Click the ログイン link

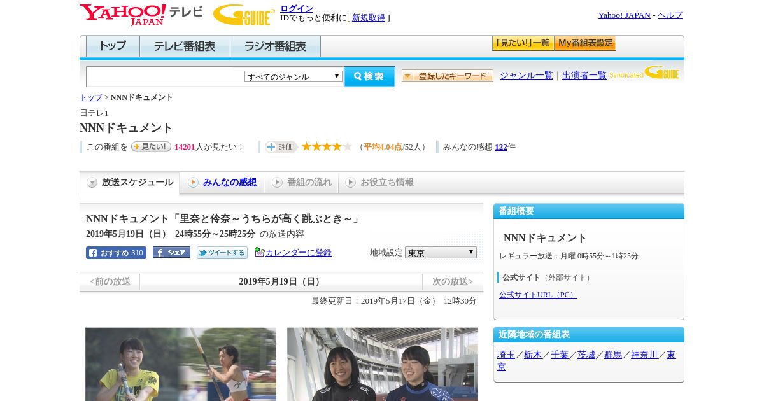297,8
